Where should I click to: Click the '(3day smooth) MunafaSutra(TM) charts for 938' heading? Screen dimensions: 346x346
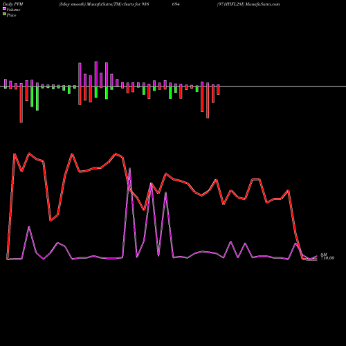coord(104,4)
